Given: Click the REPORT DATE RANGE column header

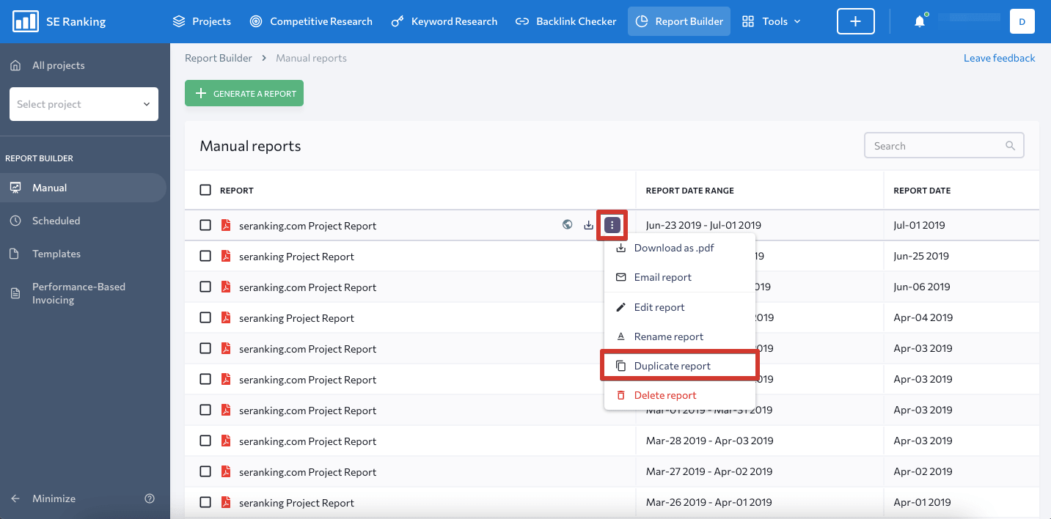Looking at the screenshot, I should [689, 191].
